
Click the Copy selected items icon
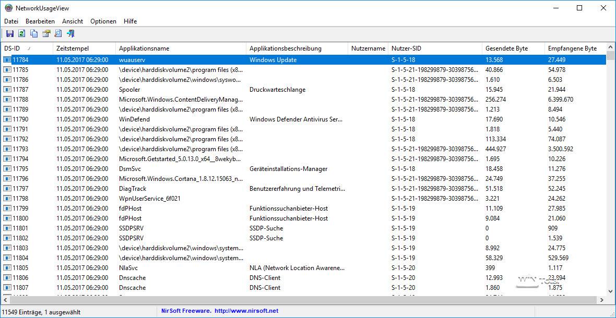point(34,34)
